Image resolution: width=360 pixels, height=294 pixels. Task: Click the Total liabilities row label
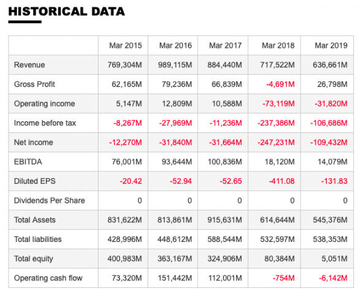38,239
